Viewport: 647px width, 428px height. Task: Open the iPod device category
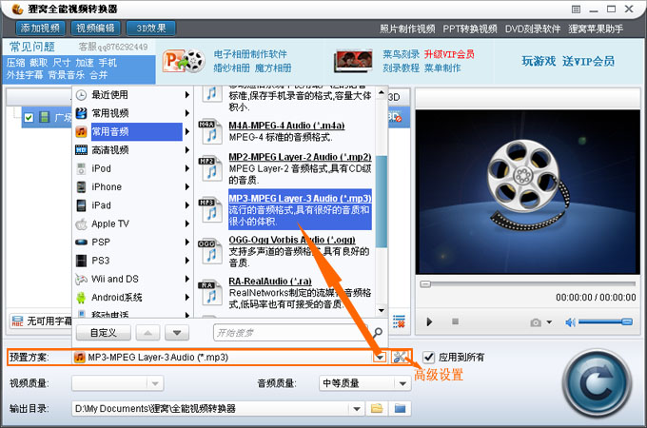[132, 168]
